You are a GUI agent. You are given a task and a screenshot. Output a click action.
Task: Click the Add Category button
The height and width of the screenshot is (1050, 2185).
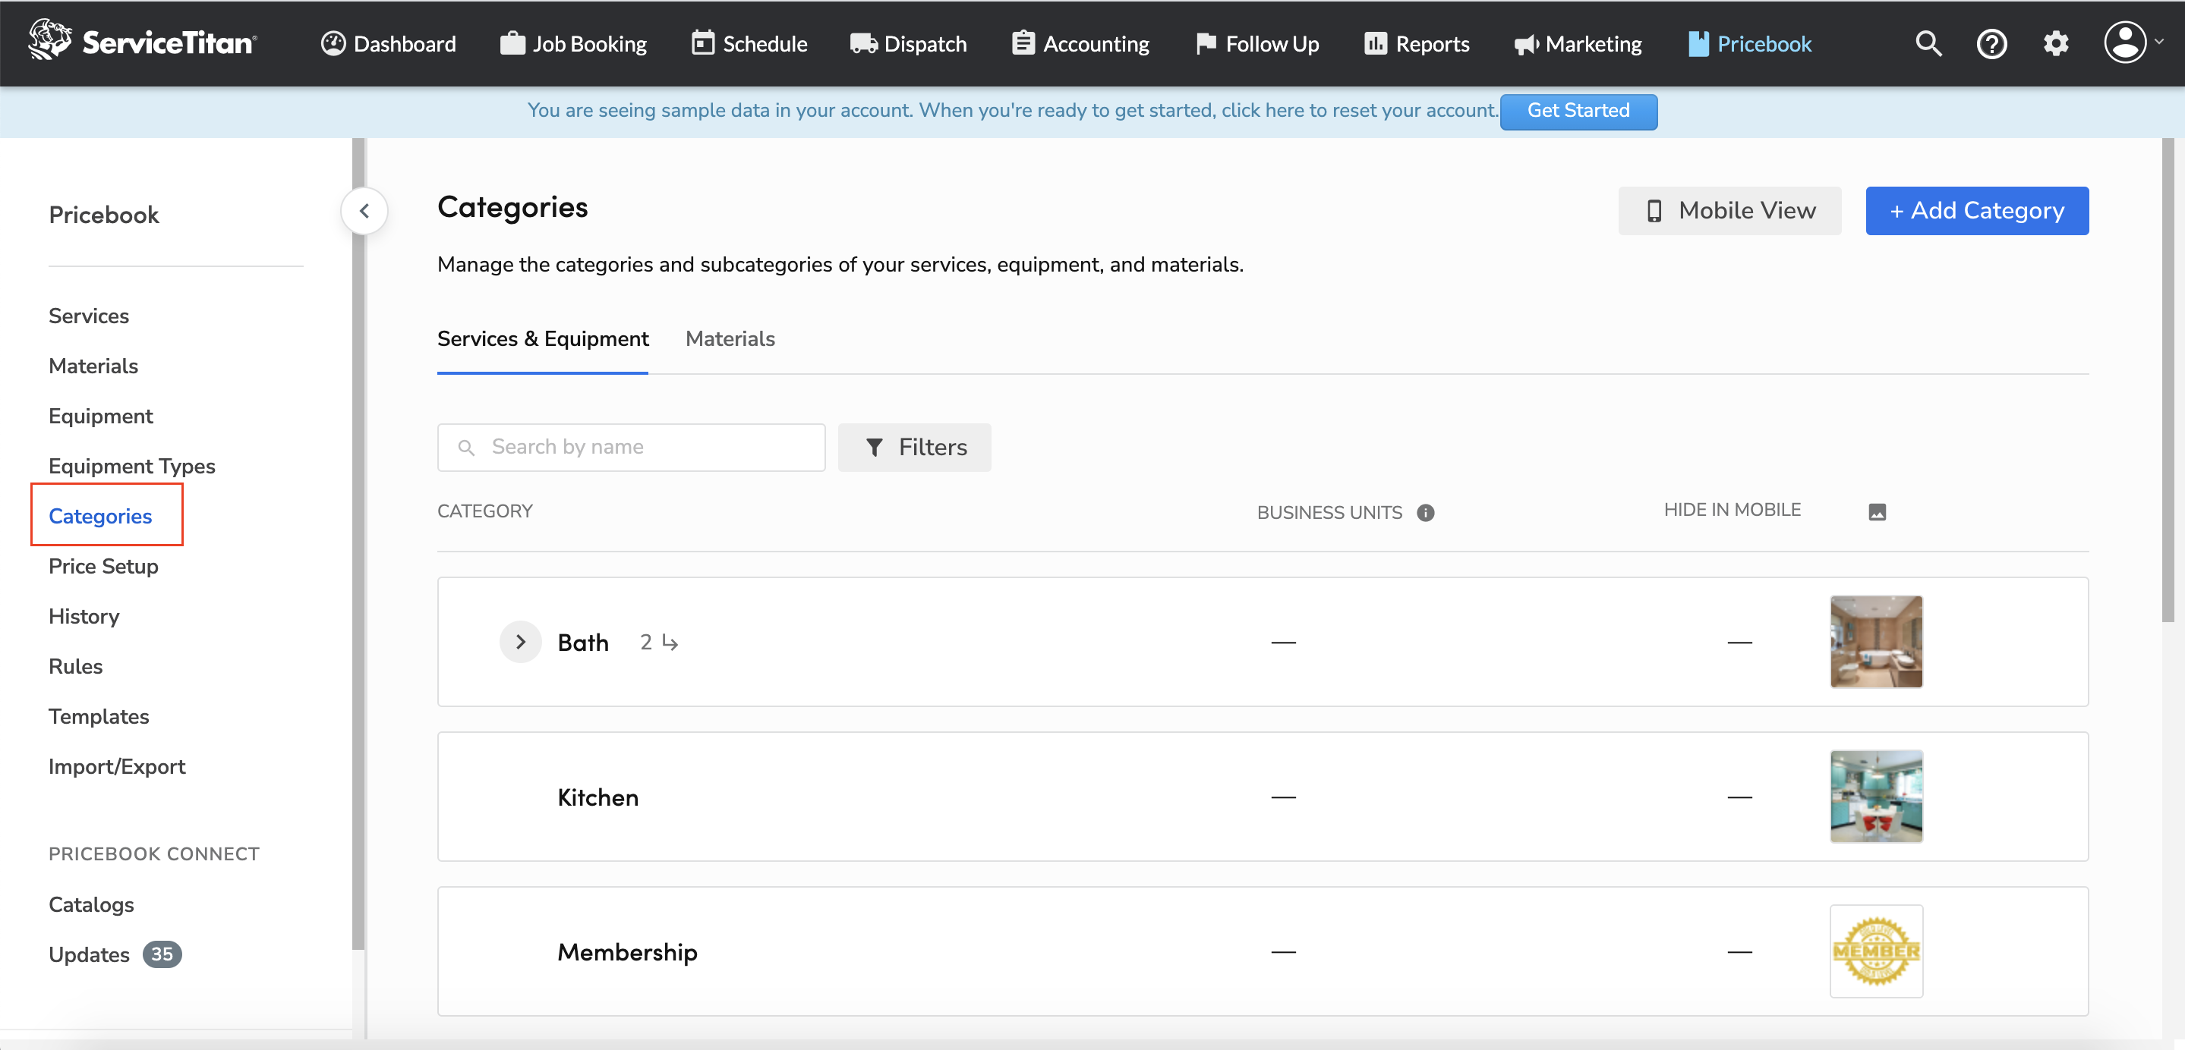[x=1976, y=210]
